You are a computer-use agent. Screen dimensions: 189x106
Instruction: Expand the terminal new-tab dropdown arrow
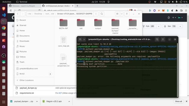pyautogui.click(x=84, y=39)
